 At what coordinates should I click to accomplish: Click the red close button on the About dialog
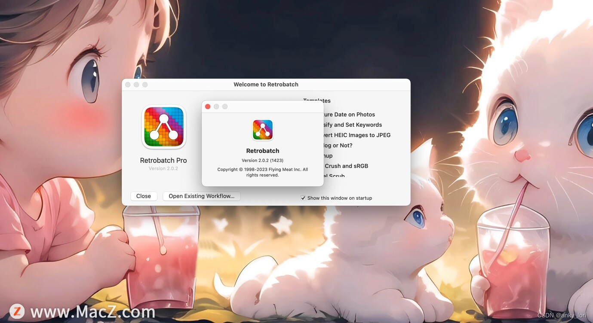tap(208, 106)
